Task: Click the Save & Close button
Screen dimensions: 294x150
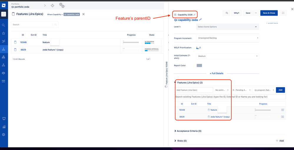Action: pyautogui.click(x=269, y=13)
